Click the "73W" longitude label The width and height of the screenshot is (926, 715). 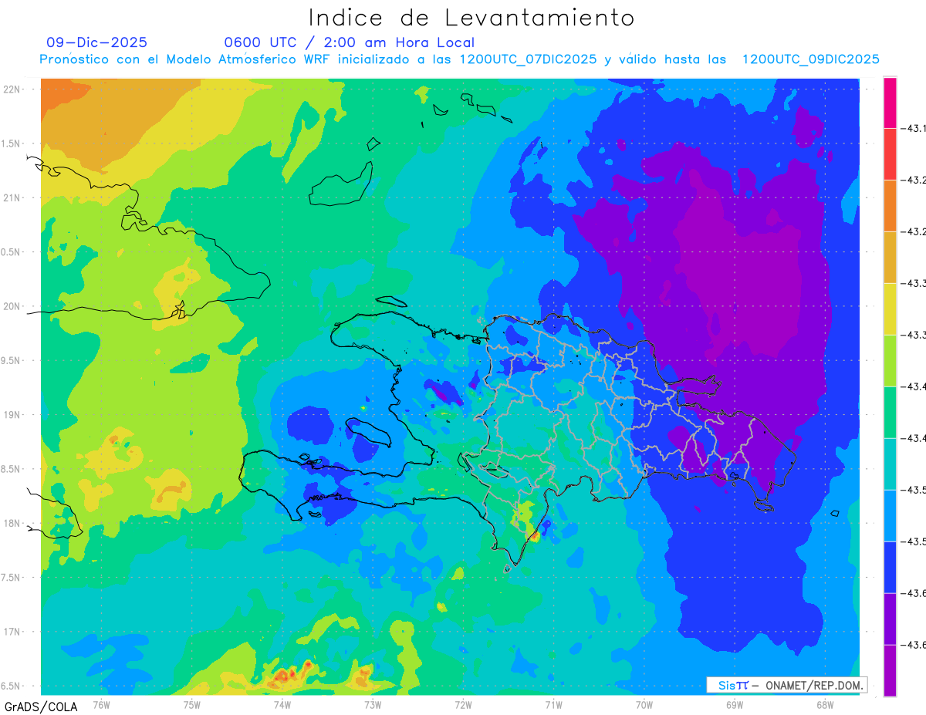tap(373, 704)
